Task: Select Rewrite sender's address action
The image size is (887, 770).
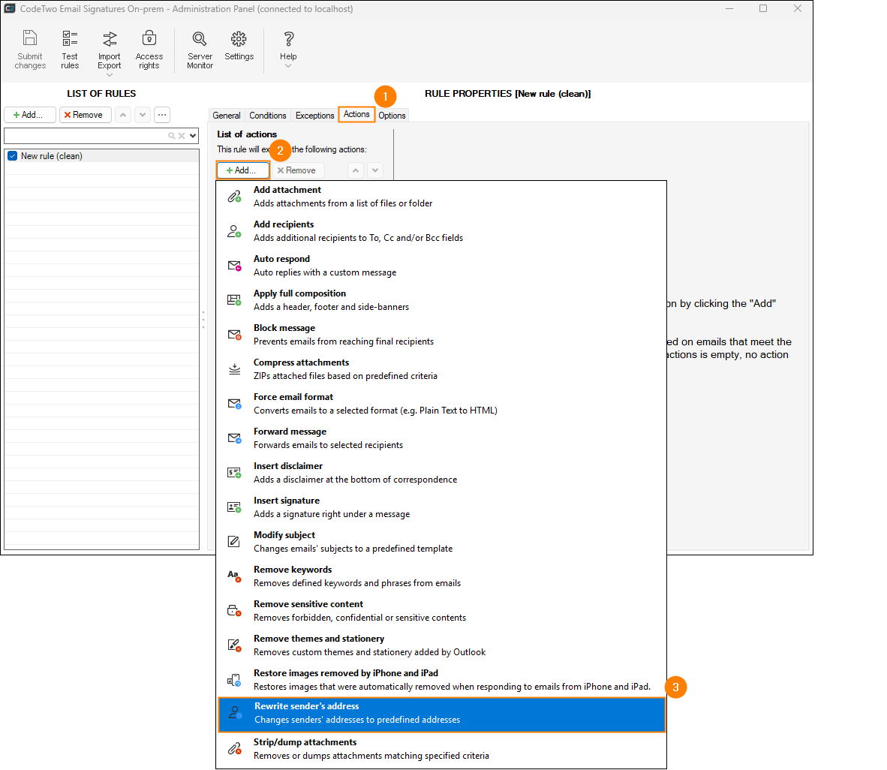Action: 441,714
